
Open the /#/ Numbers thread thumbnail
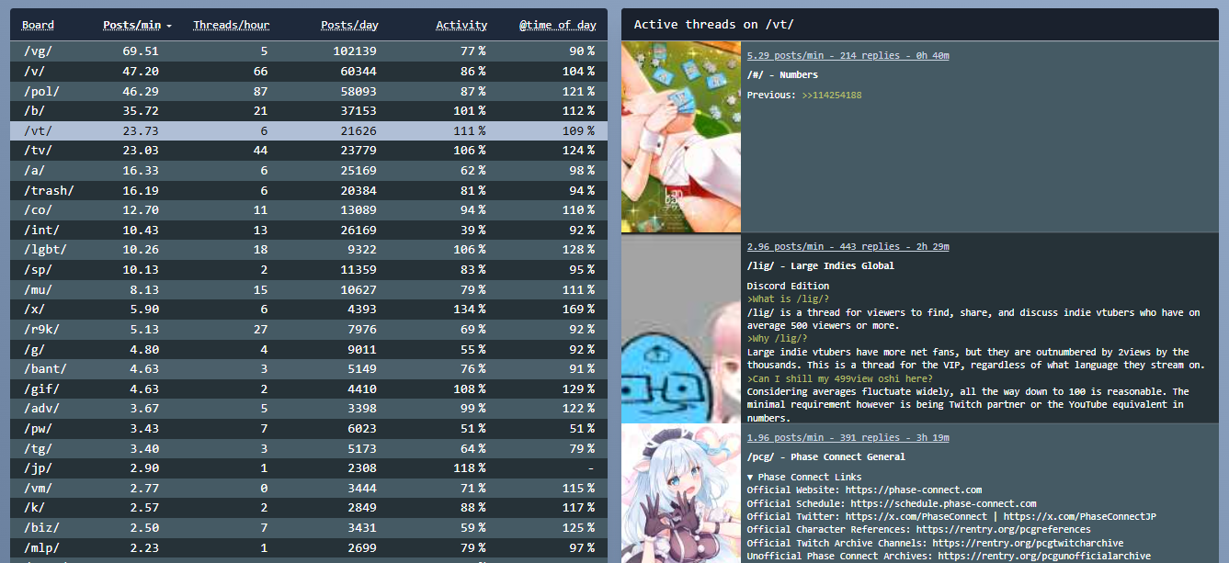point(681,137)
